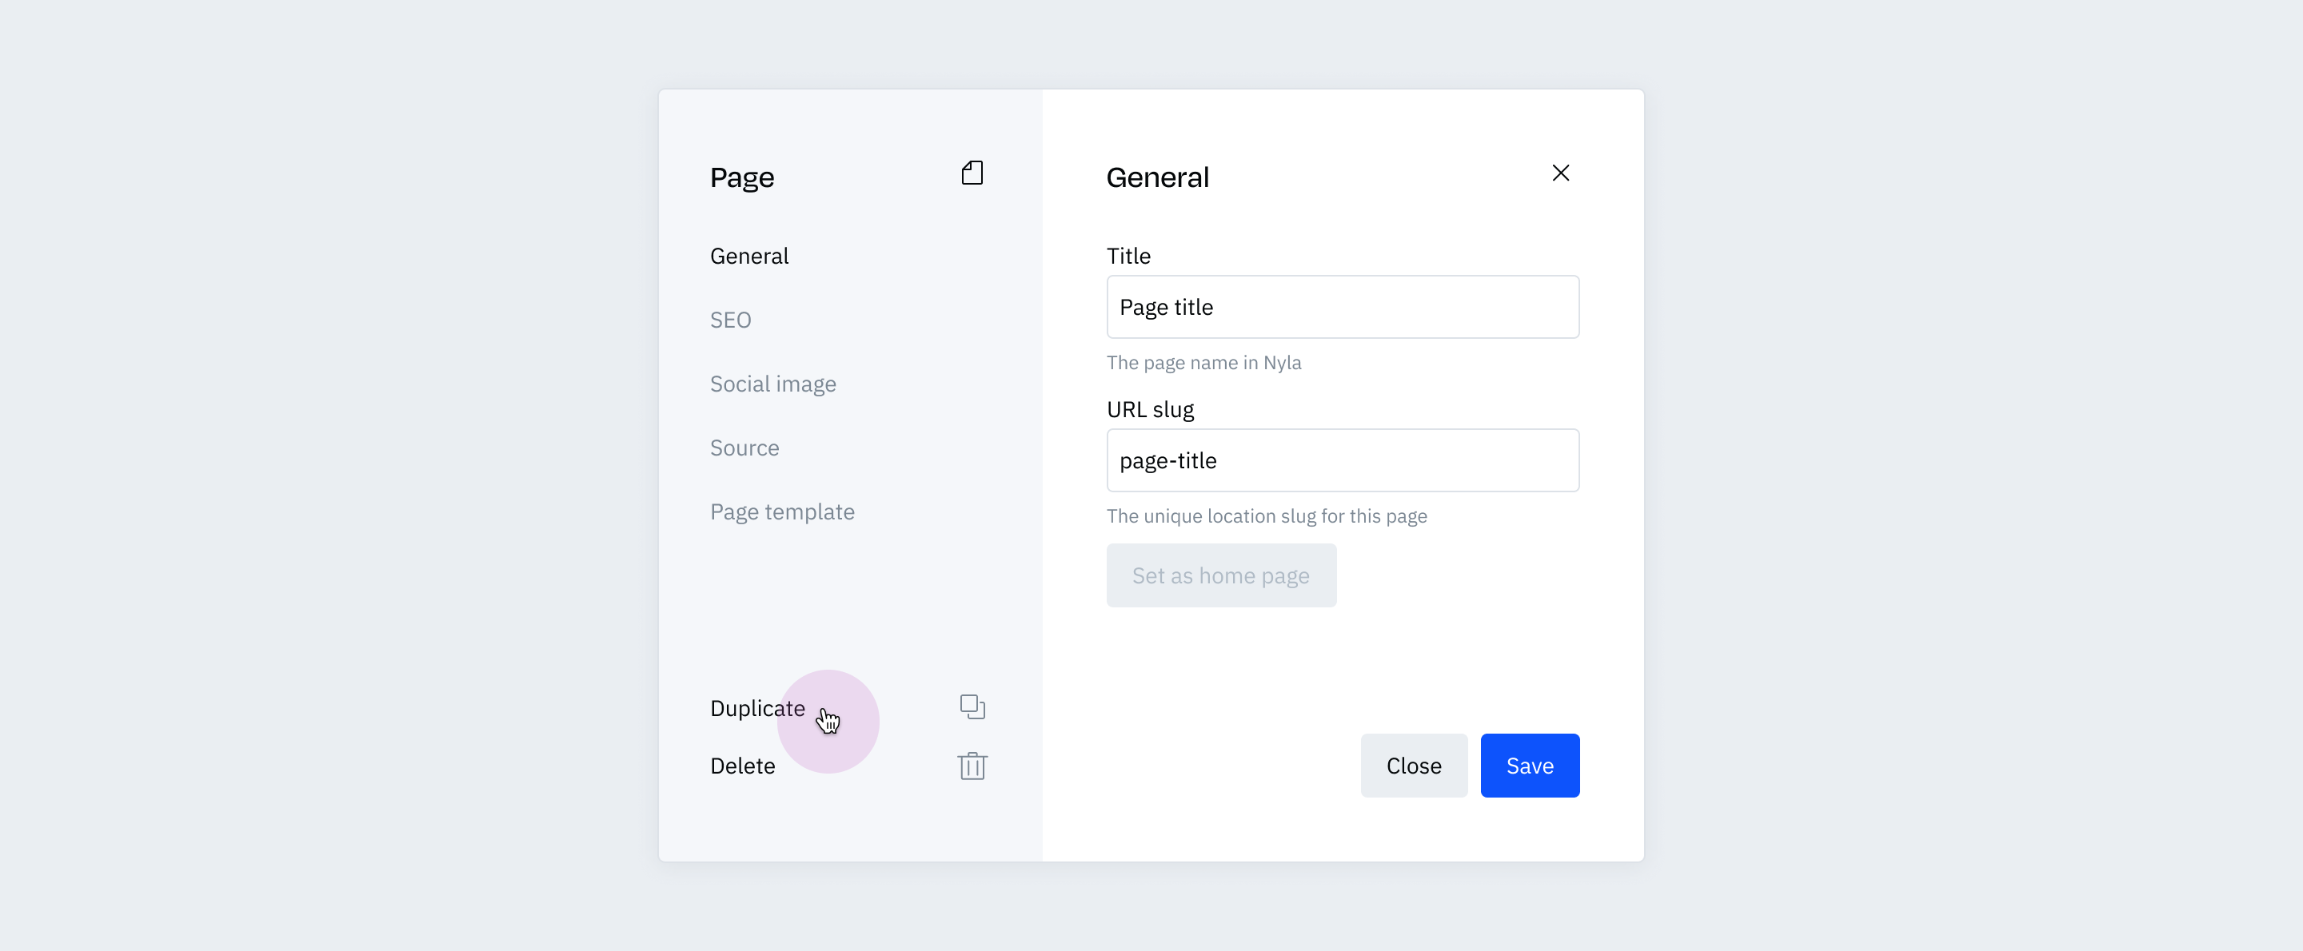The height and width of the screenshot is (951, 2303).
Task: Click the close X icon in General panel
Action: coord(1561,173)
